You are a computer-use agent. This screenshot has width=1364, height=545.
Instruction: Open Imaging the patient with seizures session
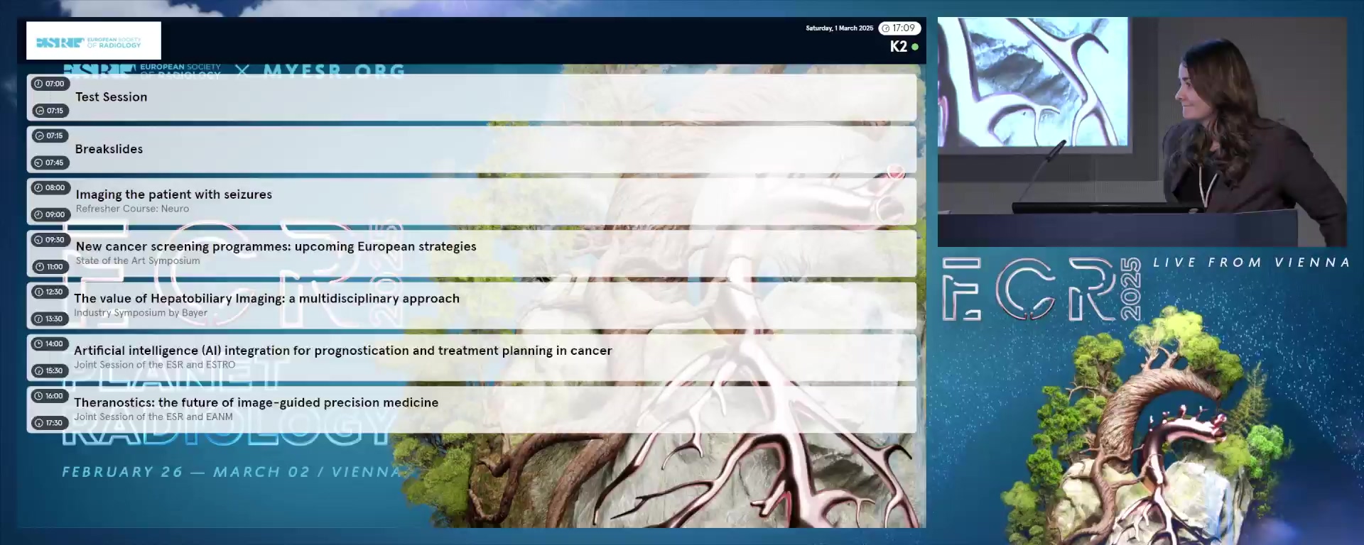(472, 202)
